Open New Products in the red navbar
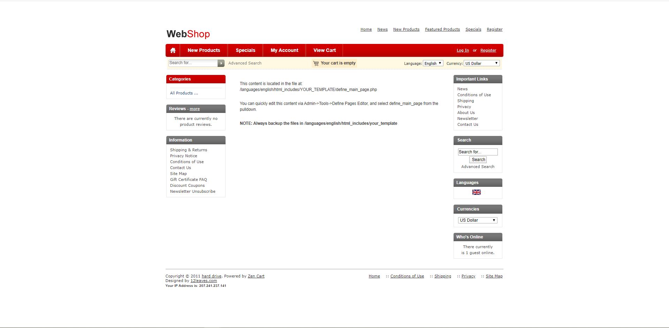 (204, 50)
